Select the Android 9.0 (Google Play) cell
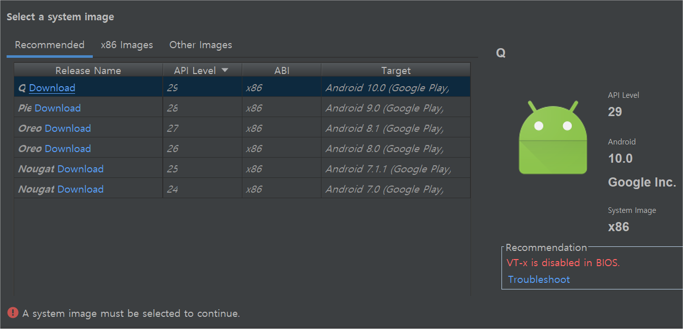Image resolution: width=683 pixels, height=329 pixels. pos(396,108)
